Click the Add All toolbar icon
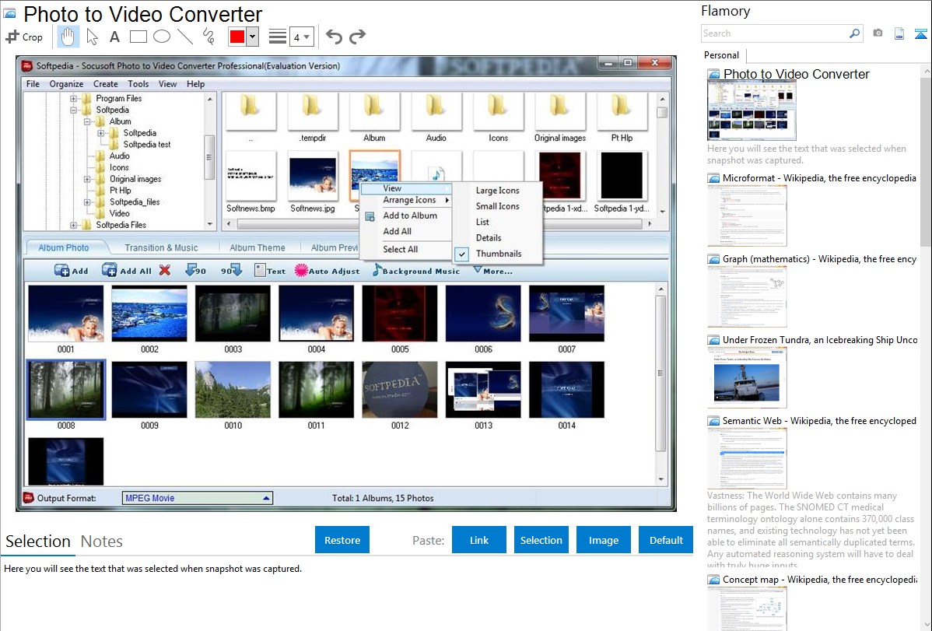Viewport: 932px width, 631px height. (127, 271)
